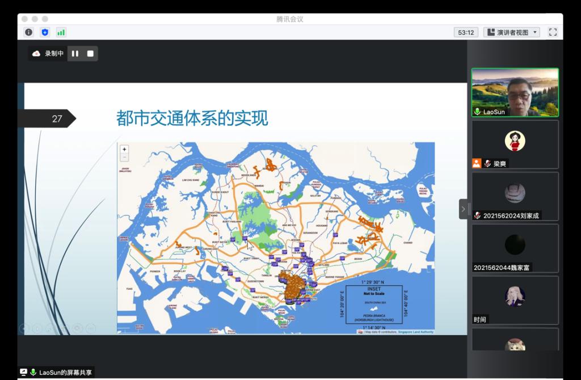Click the 53:12 meeting timer
This screenshot has height=380, width=581.
(466, 32)
